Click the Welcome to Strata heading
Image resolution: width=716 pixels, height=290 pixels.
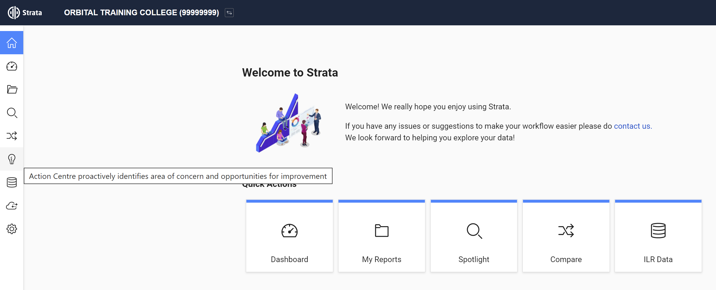tap(290, 72)
